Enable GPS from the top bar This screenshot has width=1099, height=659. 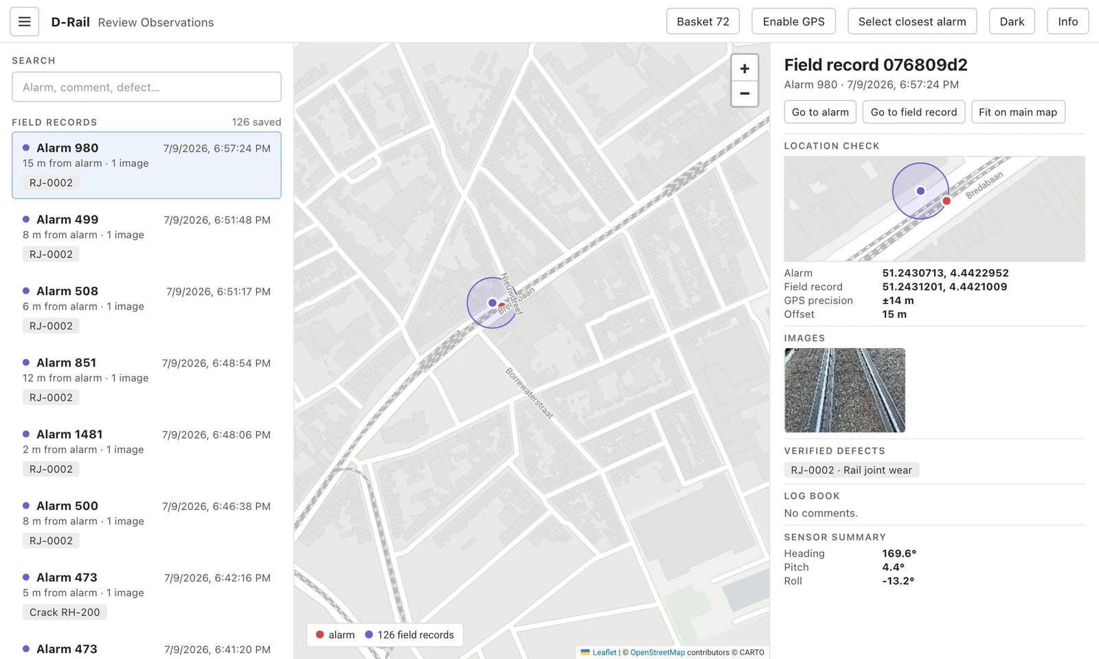pos(793,21)
